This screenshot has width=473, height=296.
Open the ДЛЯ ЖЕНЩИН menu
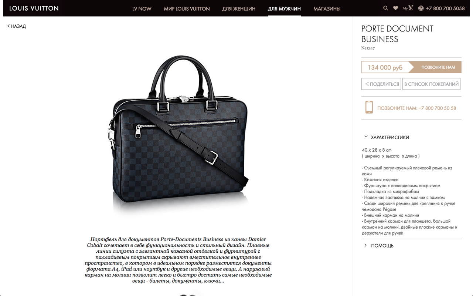pos(239,9)
